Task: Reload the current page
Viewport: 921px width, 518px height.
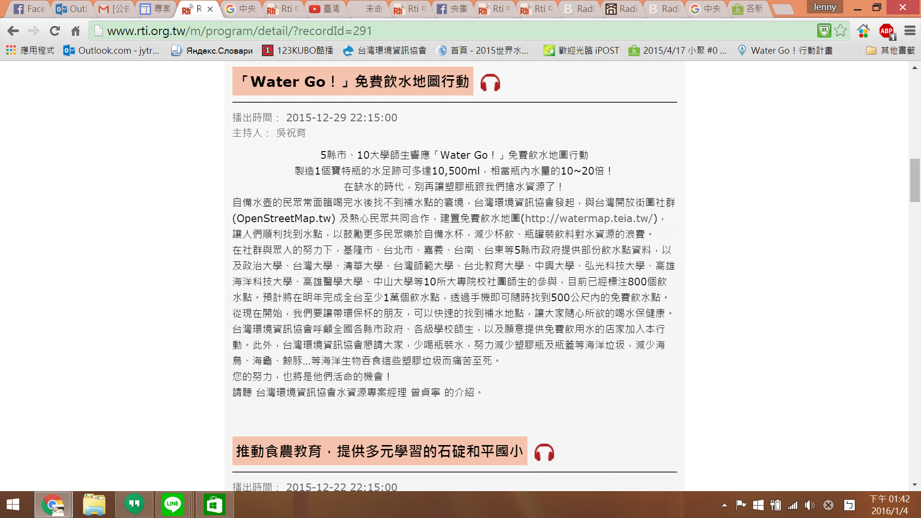Action: pos(55,31)
